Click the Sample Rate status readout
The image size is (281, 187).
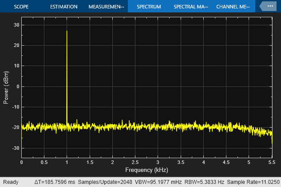pos(253,182)
